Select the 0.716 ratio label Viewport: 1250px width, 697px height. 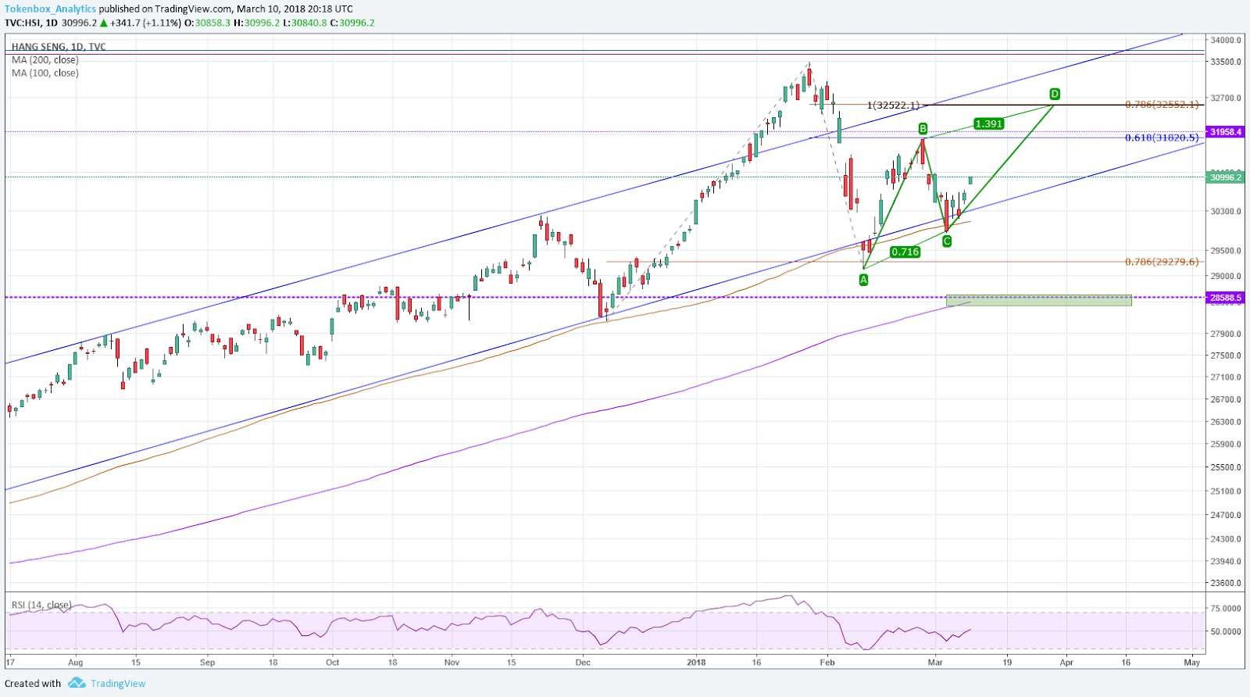(x=905, y=252)
